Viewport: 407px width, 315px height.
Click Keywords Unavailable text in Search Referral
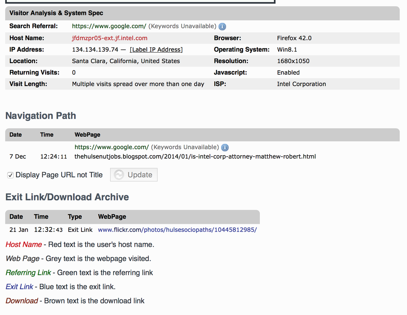pyautogui.click(x=182, y=26)
